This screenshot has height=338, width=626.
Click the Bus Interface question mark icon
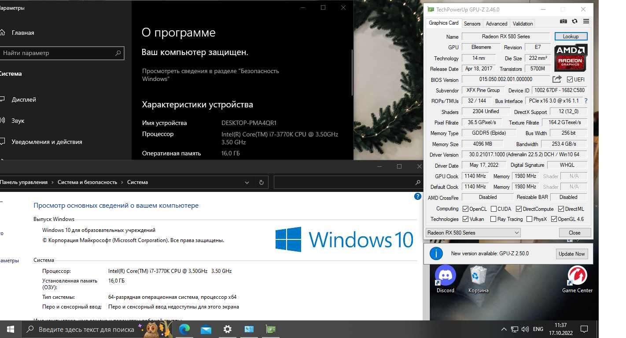pyautogui.click(x=586, y=101)
